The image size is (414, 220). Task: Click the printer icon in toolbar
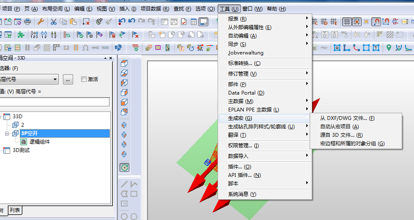pos(27,22)
